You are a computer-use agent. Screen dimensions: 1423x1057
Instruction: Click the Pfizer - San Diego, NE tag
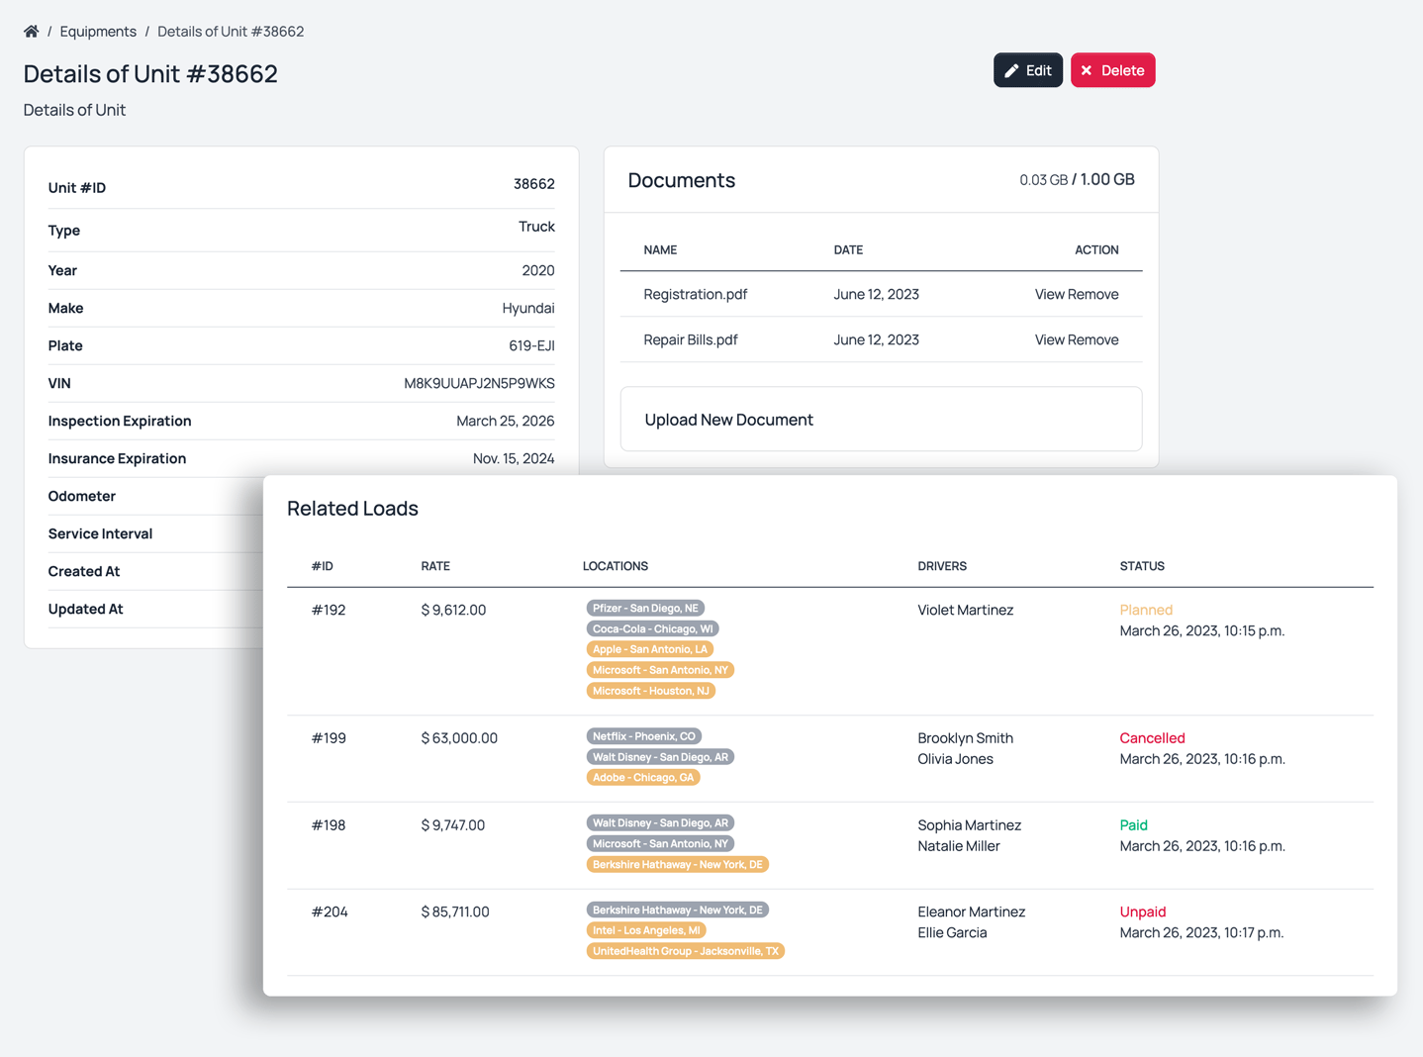[x=645, y=609]
